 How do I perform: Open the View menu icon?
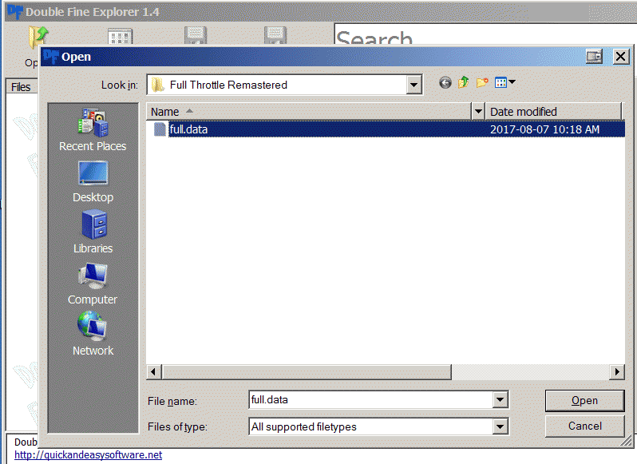click(505, 83)
